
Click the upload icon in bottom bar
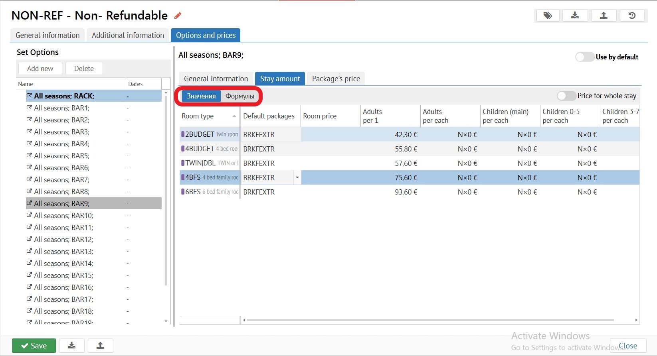[100, 346]
